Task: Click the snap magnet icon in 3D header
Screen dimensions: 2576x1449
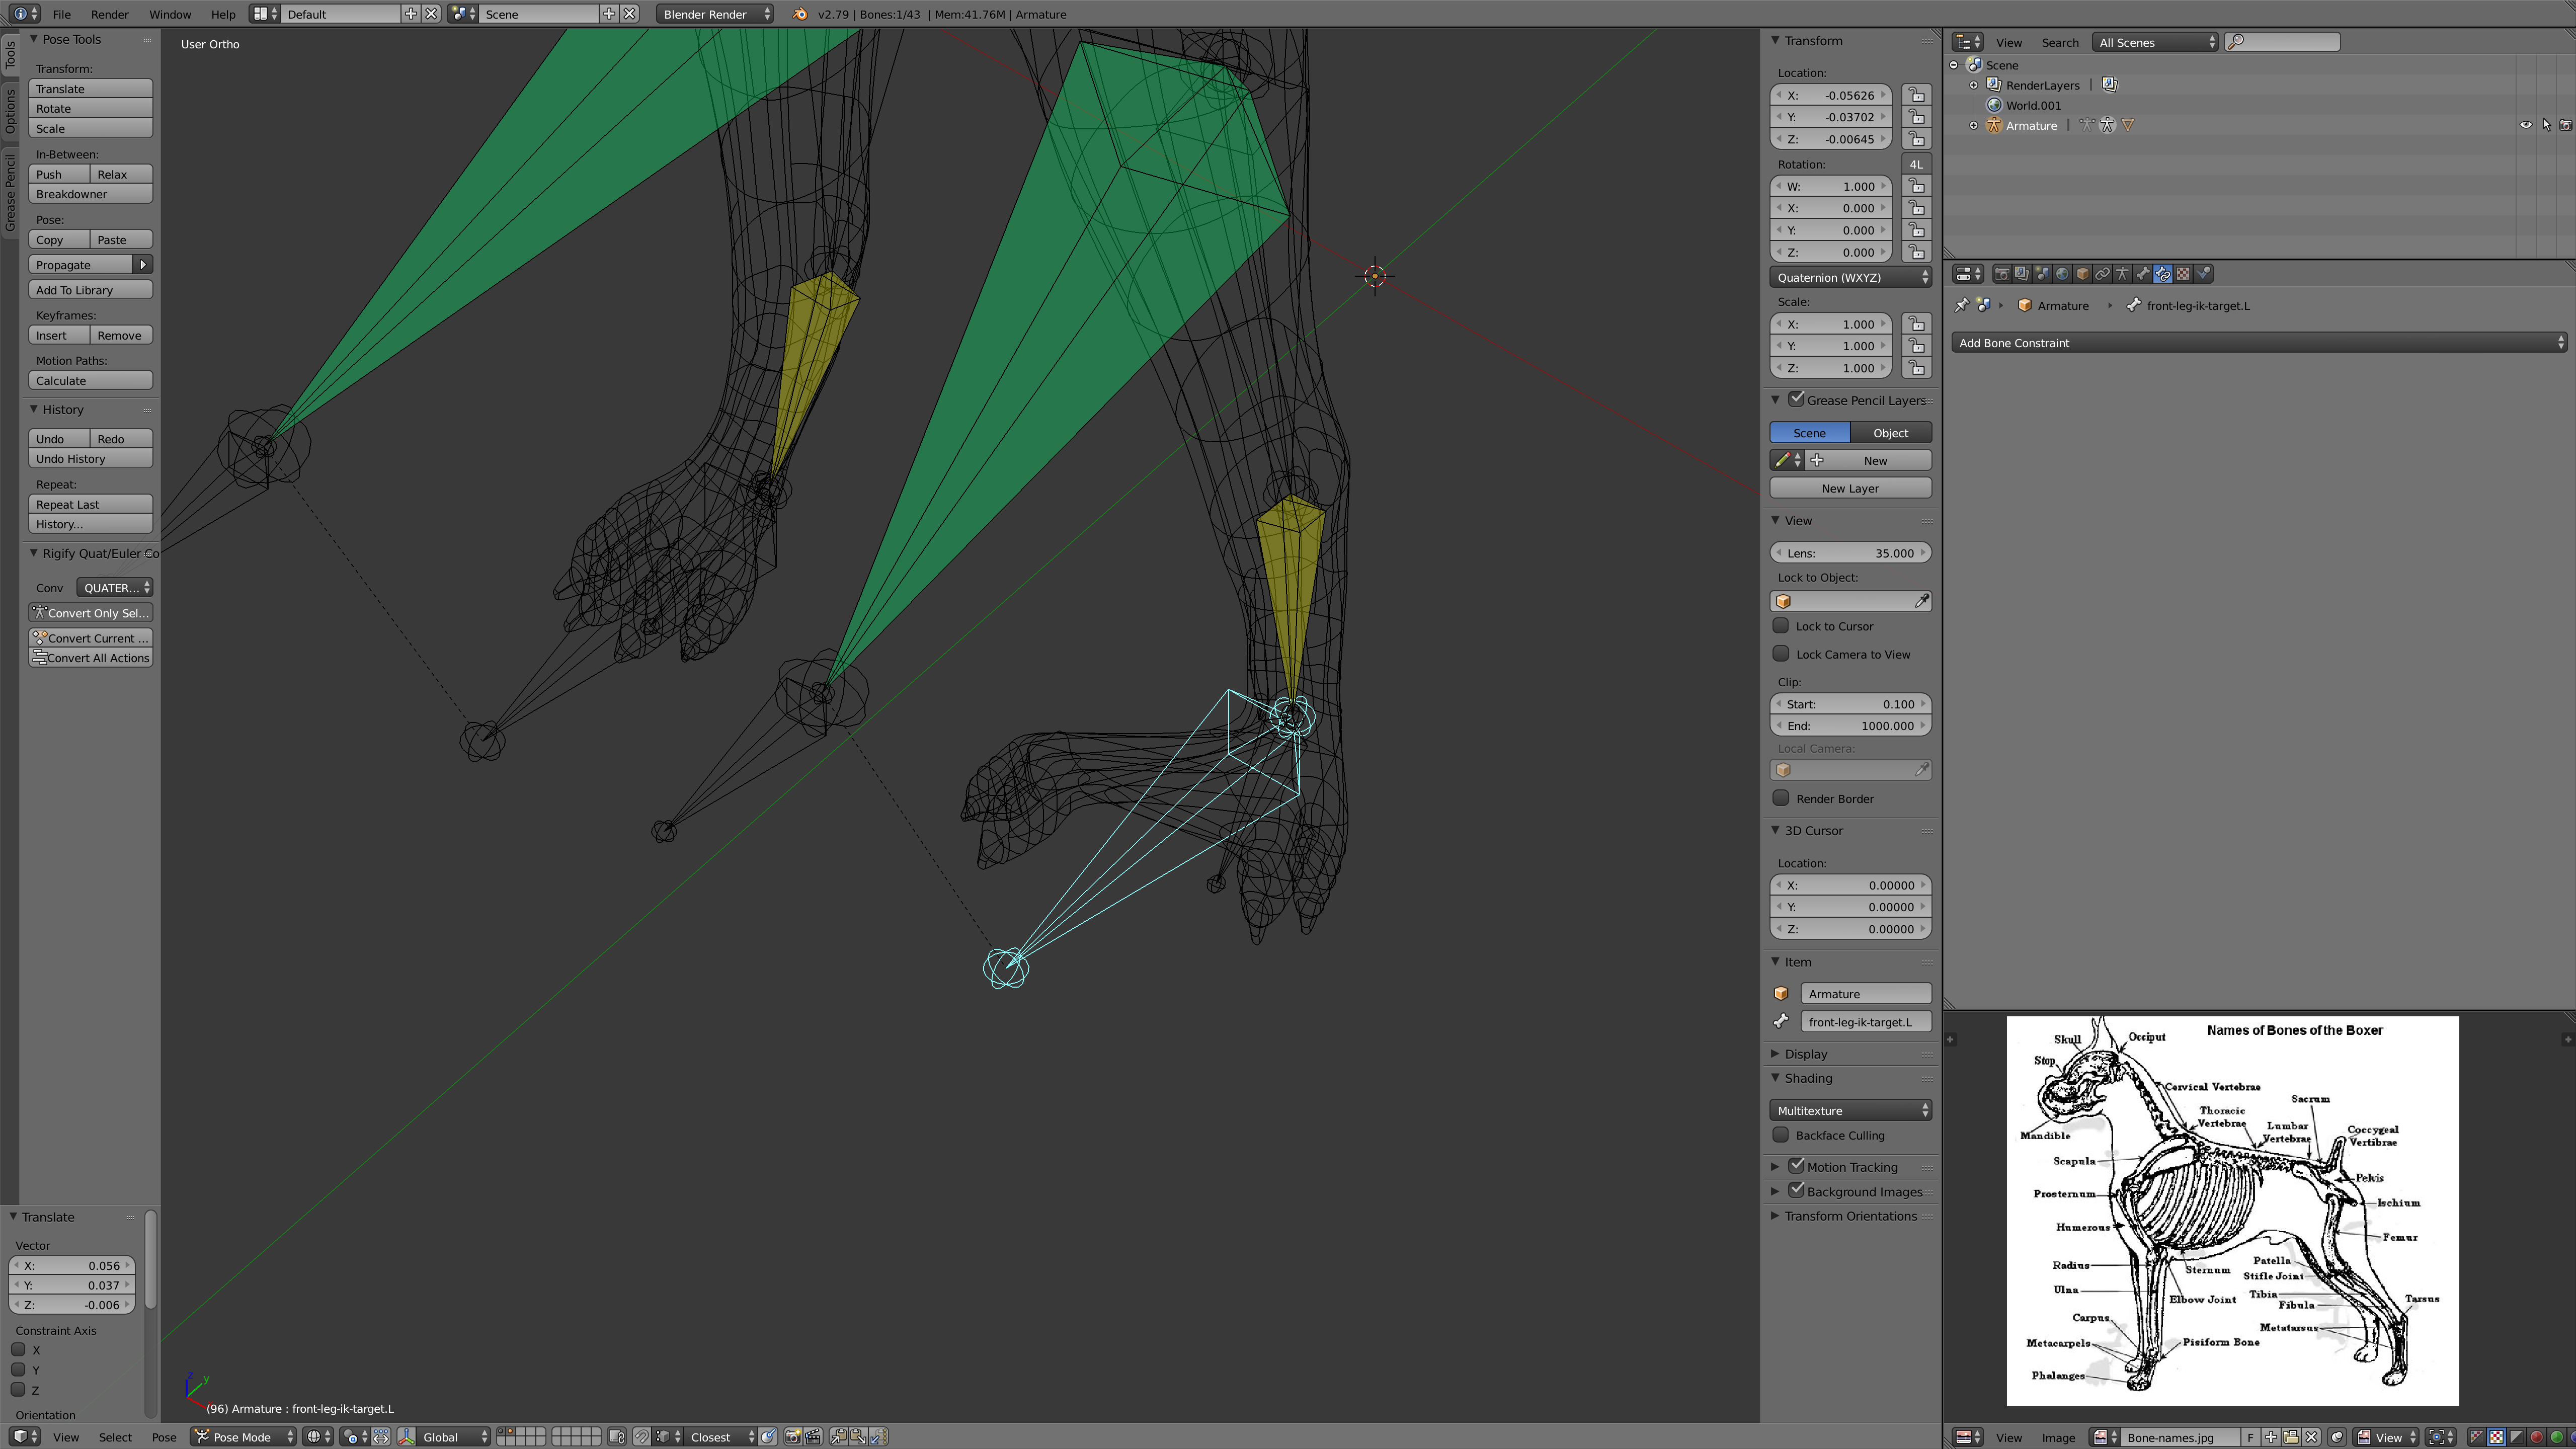Action: coord(642,1437)
